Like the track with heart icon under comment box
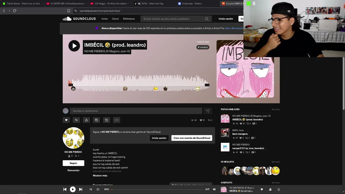345x194 pixels. pos(66,120)
